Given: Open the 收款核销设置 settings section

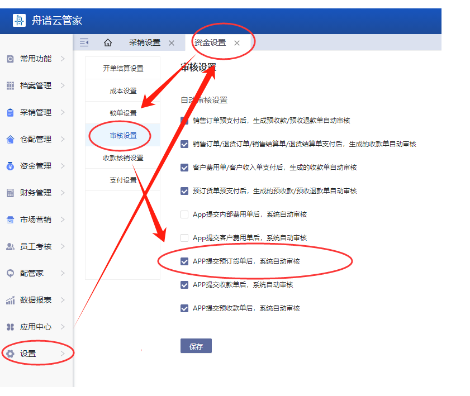Looking at the screenshot, I should (x=123, y=158).
